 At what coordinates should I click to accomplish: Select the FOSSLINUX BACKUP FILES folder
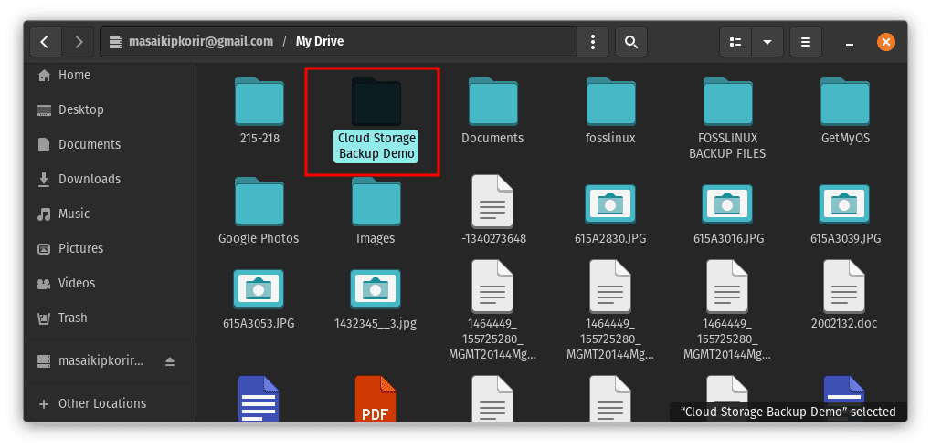tap(727, 119)
